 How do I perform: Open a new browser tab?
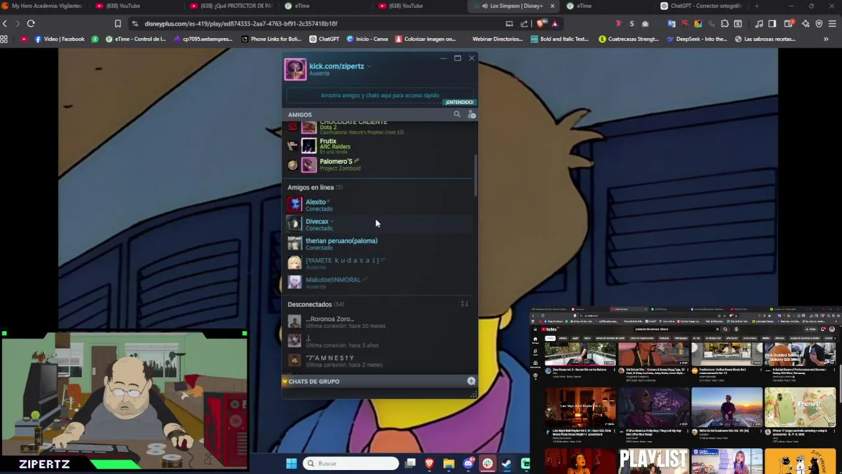click(756, 6)
